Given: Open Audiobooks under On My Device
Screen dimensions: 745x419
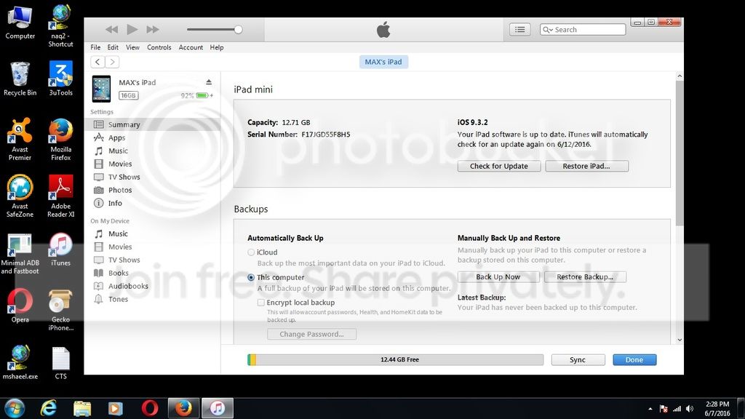Looking at the screenshot, I should click(128, 286).
